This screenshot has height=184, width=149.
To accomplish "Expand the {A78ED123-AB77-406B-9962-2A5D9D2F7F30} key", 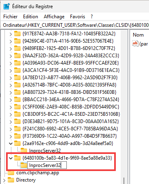I will point(11,78).
